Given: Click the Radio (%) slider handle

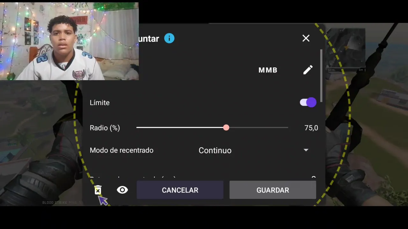Looking at the screenshot, I should point(226,128).
